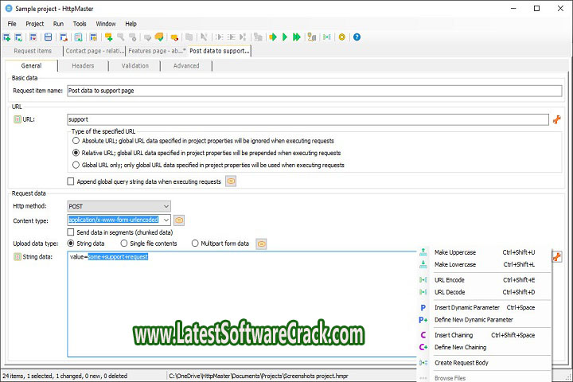573x382 pixels.
Task: Click the project window icon with yellow badge
Action: 94,37
